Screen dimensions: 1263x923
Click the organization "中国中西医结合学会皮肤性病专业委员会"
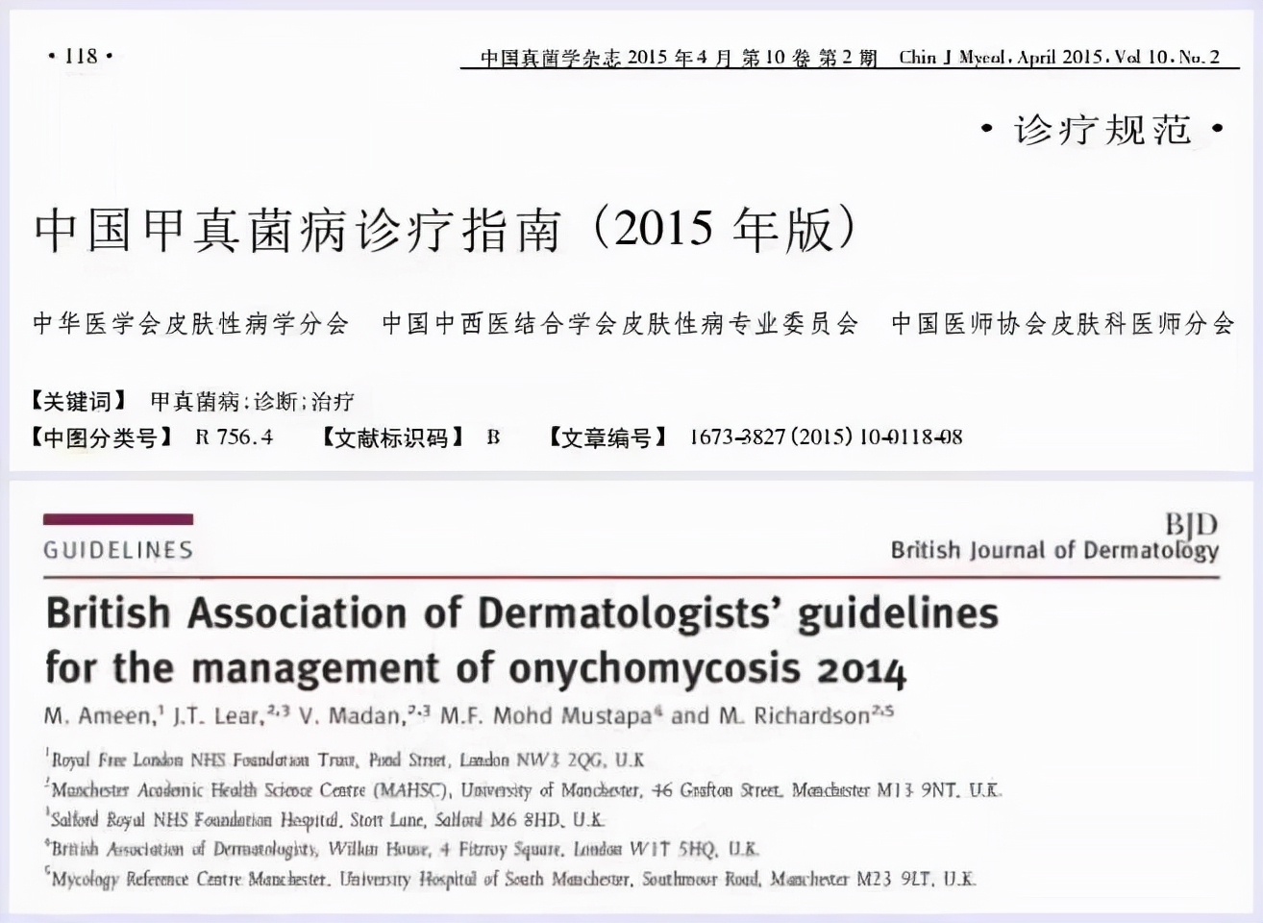[x=620, y=323]
